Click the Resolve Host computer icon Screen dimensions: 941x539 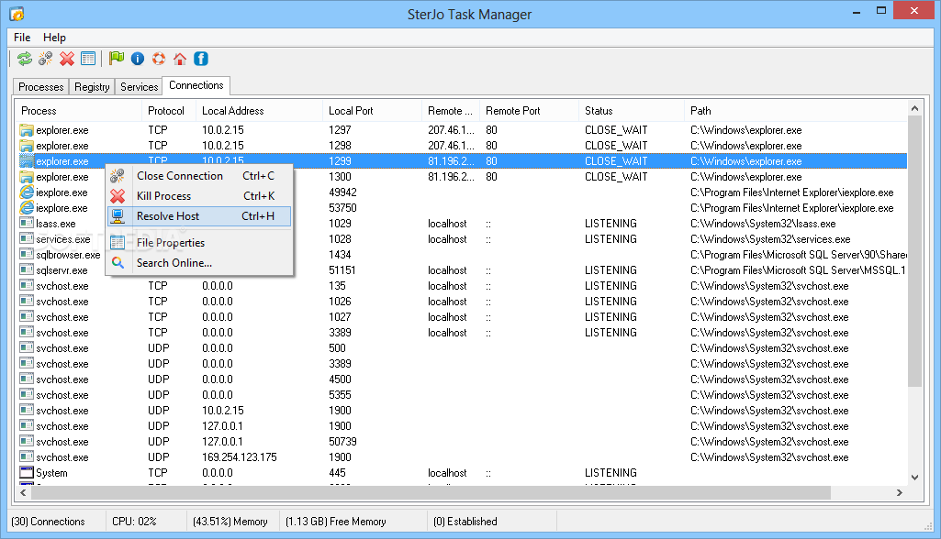[x=118, y=215]
